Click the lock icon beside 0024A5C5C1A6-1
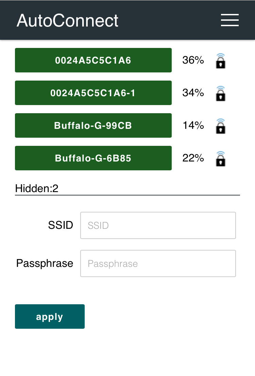 click(220, 93)
